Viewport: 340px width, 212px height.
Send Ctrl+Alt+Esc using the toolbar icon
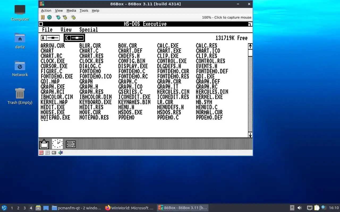(x=65, y=17)
